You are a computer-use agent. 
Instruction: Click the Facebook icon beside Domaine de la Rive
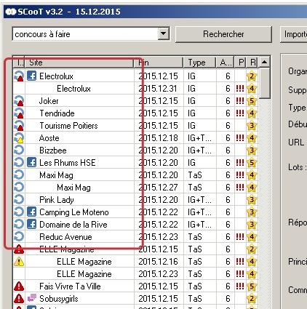tap(31, 224)
